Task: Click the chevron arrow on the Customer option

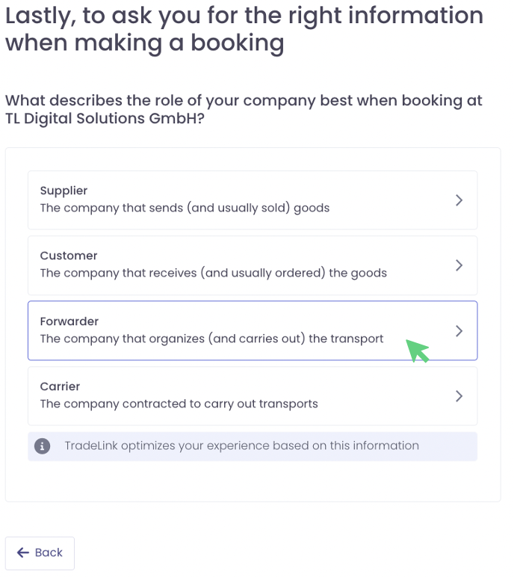Action: click(459, 265)
